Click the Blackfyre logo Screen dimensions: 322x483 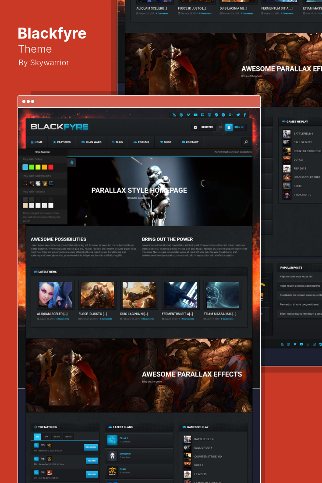[x=60, y=127]
